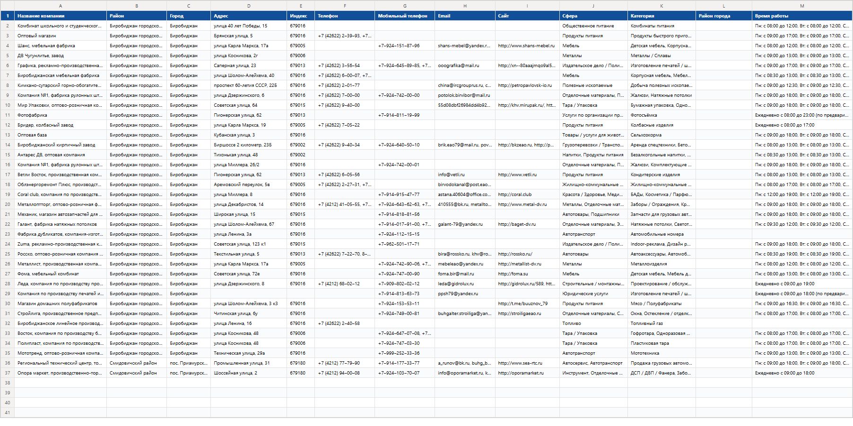Select cell 'Кубанская улица, 3'
The image size is (853, 426).
pyautogui.click(x=249, y=135)
